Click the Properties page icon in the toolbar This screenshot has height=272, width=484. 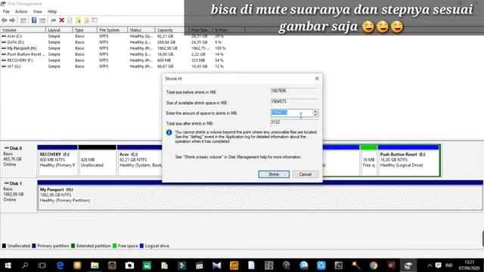pyautogui.click(x=70, y=20)
